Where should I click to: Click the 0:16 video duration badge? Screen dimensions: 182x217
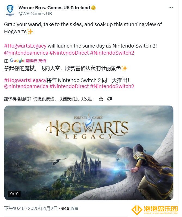[14, 194]
